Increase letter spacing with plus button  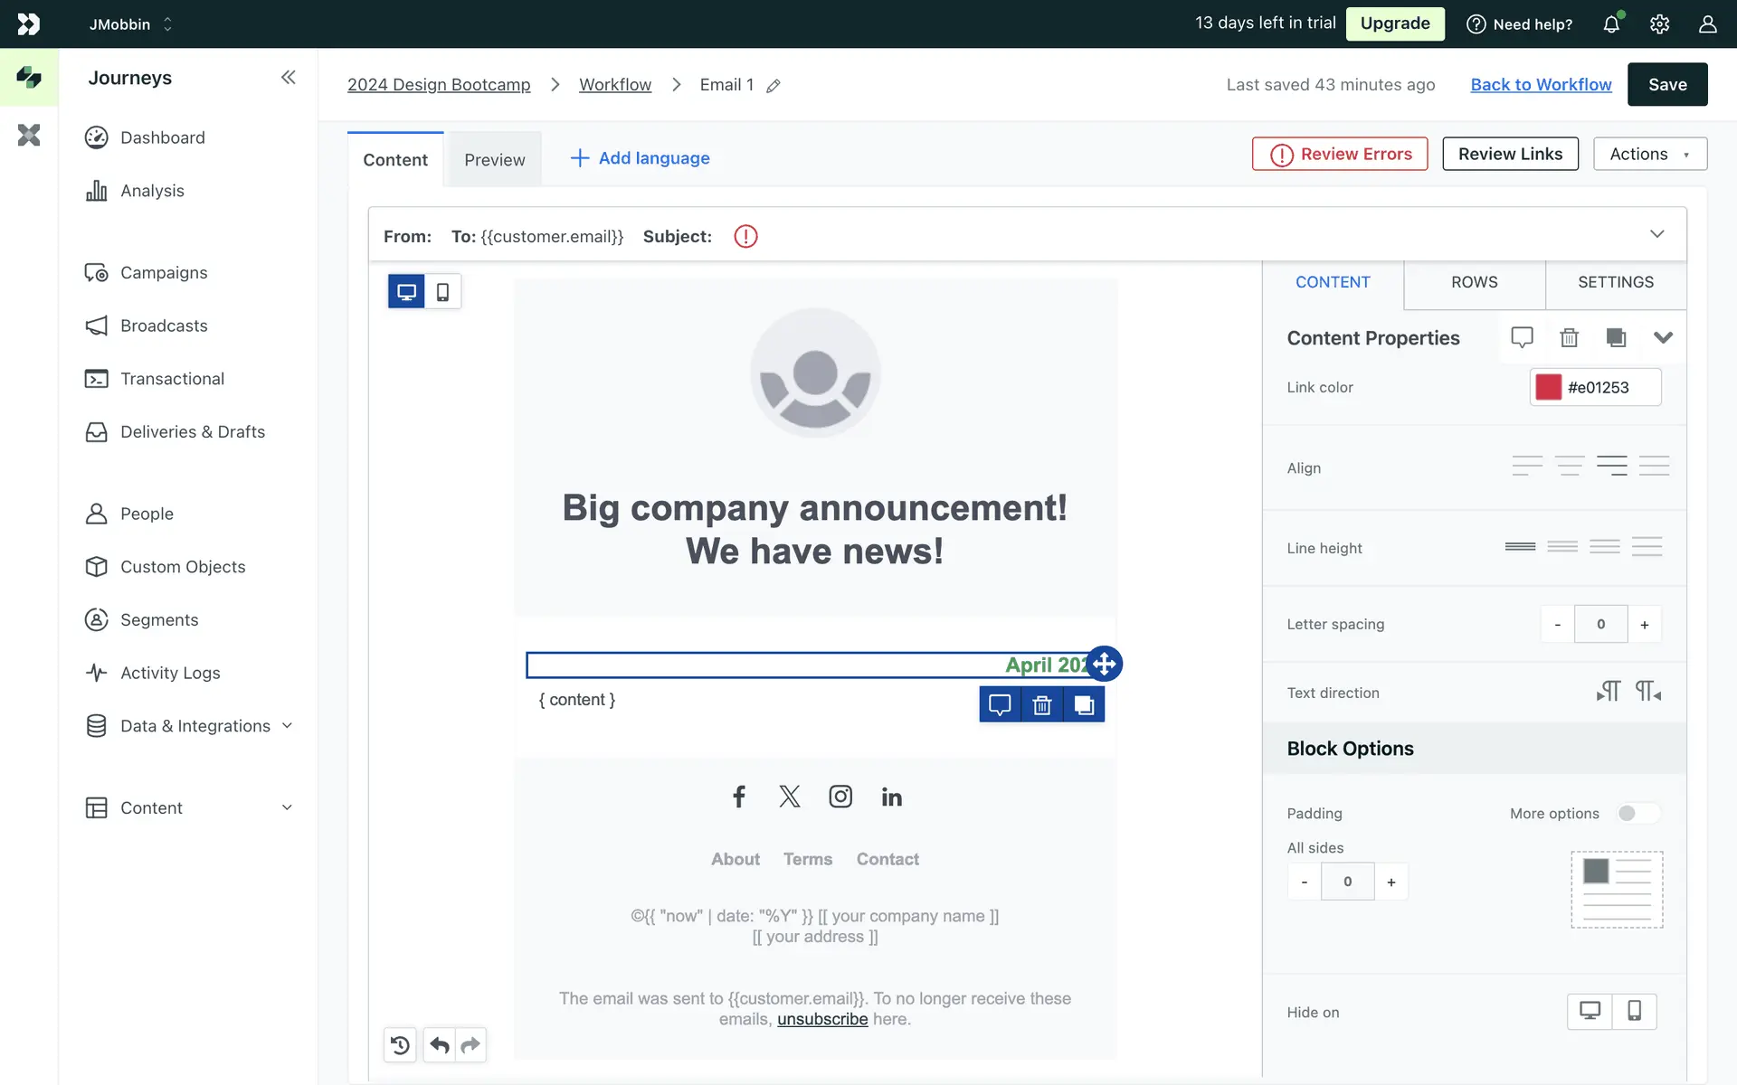[1644, 625]
